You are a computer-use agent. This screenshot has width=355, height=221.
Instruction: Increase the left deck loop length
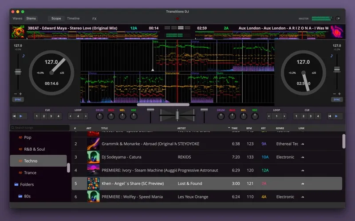click(x=86, y=116)
